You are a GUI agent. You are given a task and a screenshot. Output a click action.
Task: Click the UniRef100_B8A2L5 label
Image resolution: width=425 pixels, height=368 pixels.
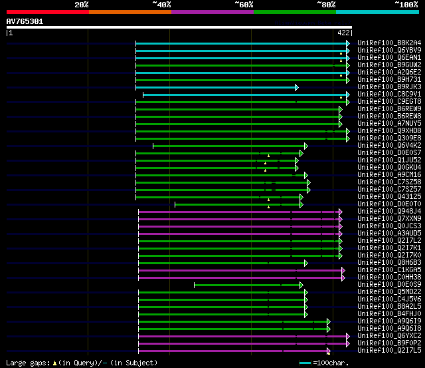(389, 307)
